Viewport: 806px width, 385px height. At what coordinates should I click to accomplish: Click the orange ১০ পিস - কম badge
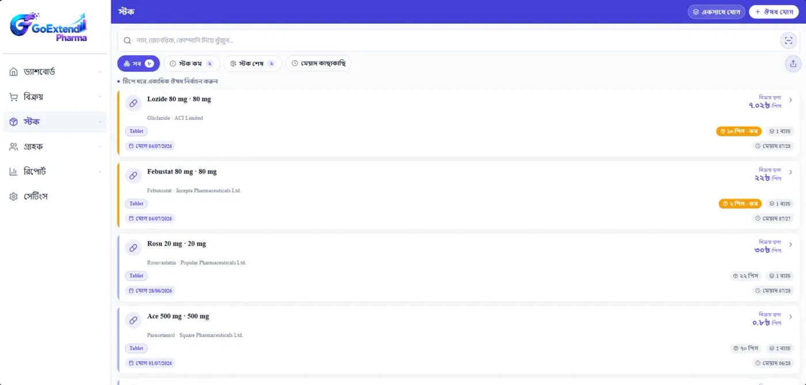(x=739, y=131)
